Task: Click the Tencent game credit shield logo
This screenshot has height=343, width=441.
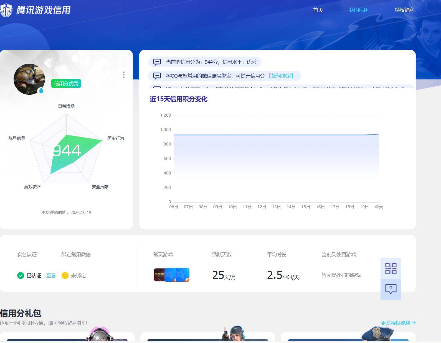Action: [6, 10]
